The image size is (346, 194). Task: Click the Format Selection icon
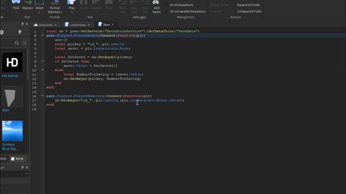click(55, 2)
